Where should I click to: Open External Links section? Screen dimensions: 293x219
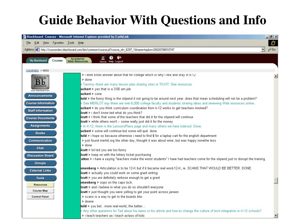click(x=40, y=171)
